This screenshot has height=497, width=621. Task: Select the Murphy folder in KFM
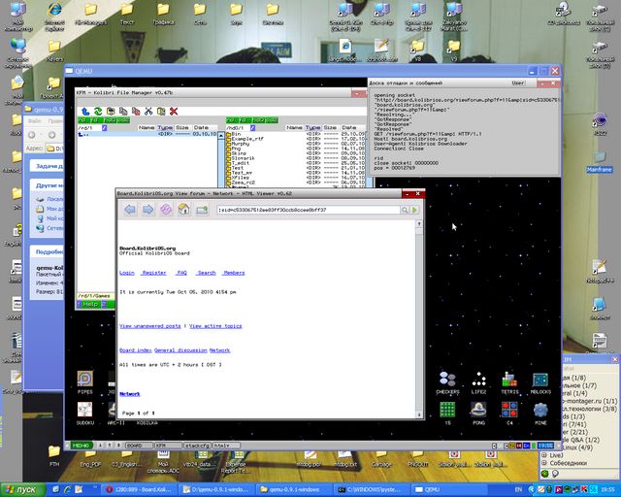(240, 144)
